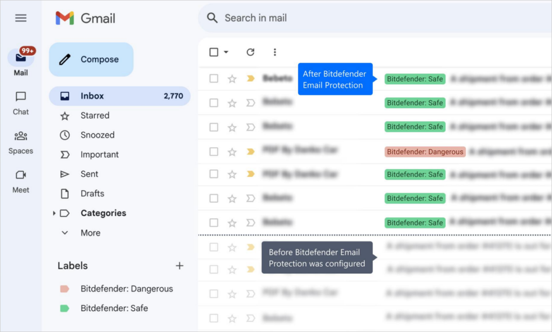Open the Bitdefender: Dangerous sidebar label
Viewport: 552px width, 332px height.
127,289
